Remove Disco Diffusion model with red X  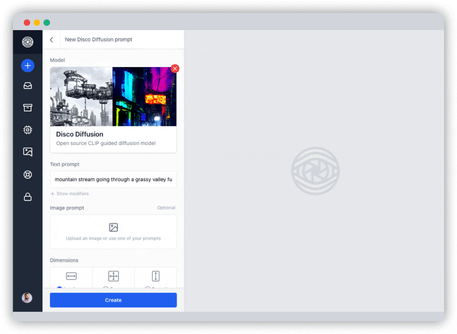pyautogui.click(x=175, y=68)
